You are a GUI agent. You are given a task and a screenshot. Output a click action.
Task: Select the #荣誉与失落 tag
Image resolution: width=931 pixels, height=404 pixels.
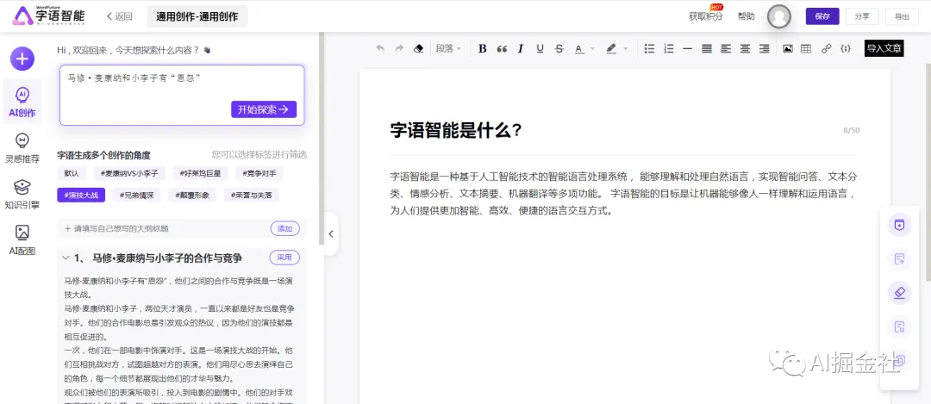pos(251,196)
